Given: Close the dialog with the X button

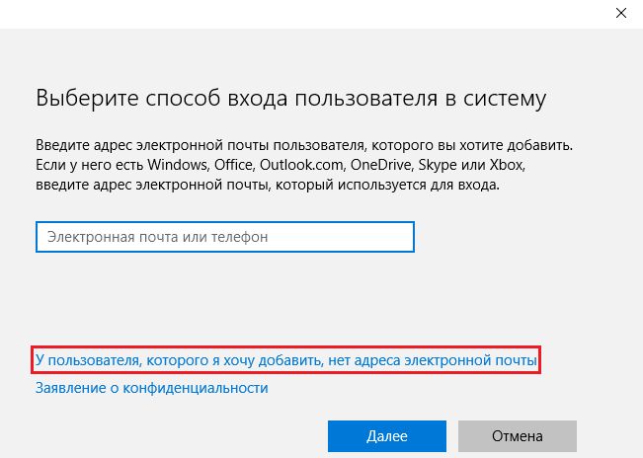Looking at the screenshot, I should (x=620, y=13).
